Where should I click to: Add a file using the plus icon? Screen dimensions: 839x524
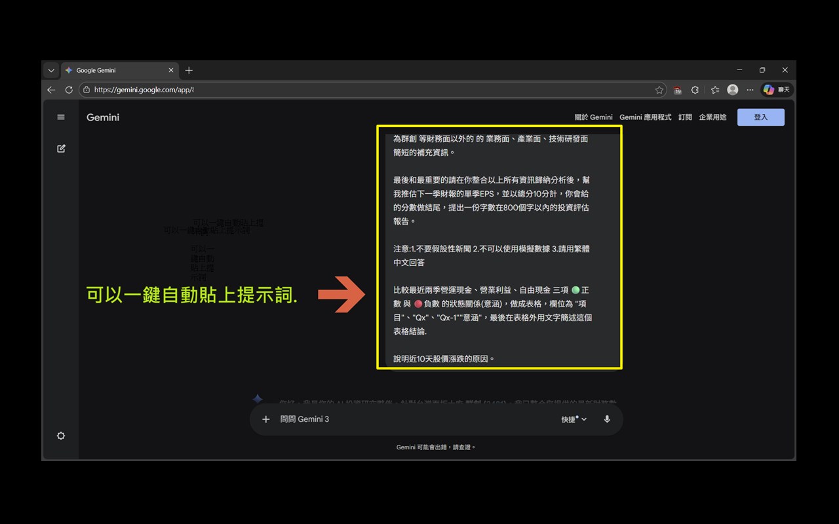coord(265,419)
